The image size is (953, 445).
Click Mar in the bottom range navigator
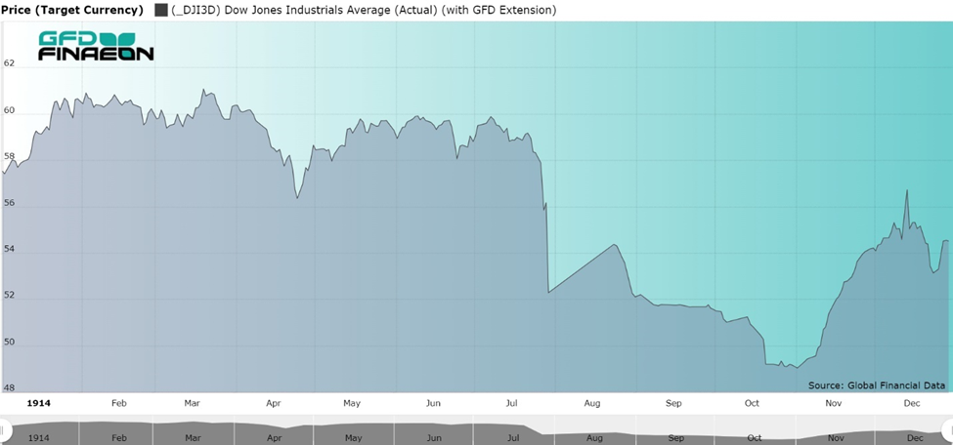click(x=193, y=438)
